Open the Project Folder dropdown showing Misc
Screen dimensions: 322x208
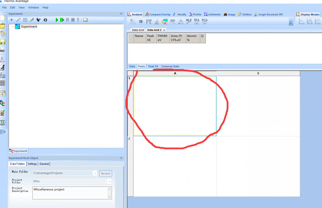click(x=109, y=182)
